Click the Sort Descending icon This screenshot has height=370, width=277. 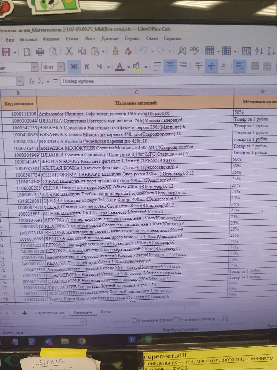click(x=272, y=51)
